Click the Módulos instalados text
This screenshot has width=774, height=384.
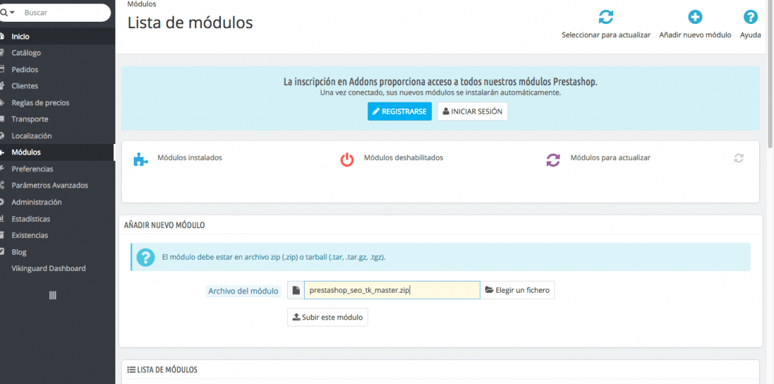pos(189,158)
